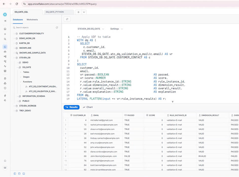Toggle the left panel layout icon
Image resolution: width=239 pixels, height=177 pixels.
(15, 173)
